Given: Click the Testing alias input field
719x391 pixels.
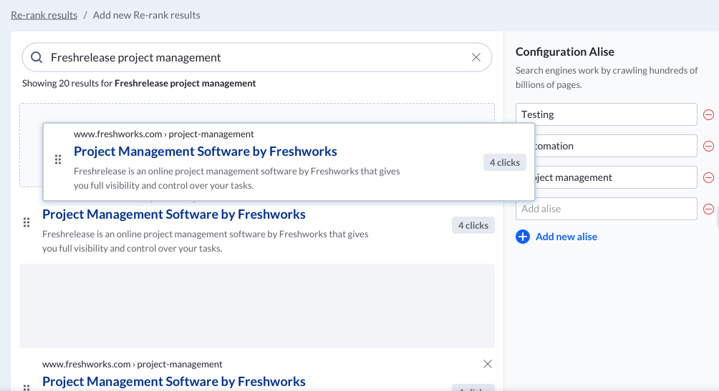Looking at the screenshot, I should pos(606,114).
